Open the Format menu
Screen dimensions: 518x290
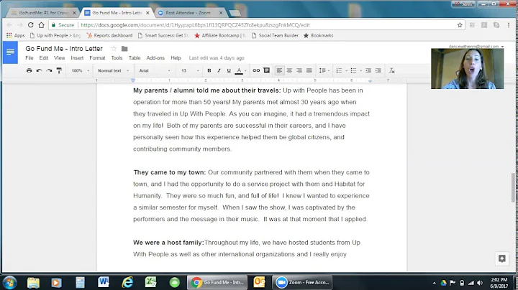click(x=97, y=58)
